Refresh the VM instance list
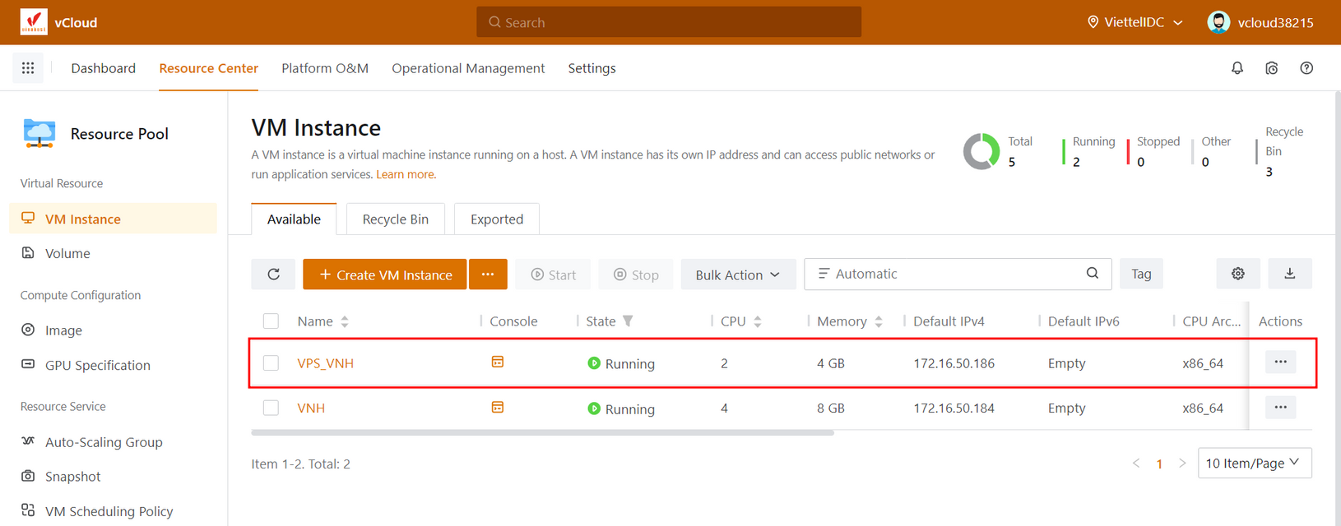Image resolution: width=1341 pixels, height=526 pixels. pos(273,275)
